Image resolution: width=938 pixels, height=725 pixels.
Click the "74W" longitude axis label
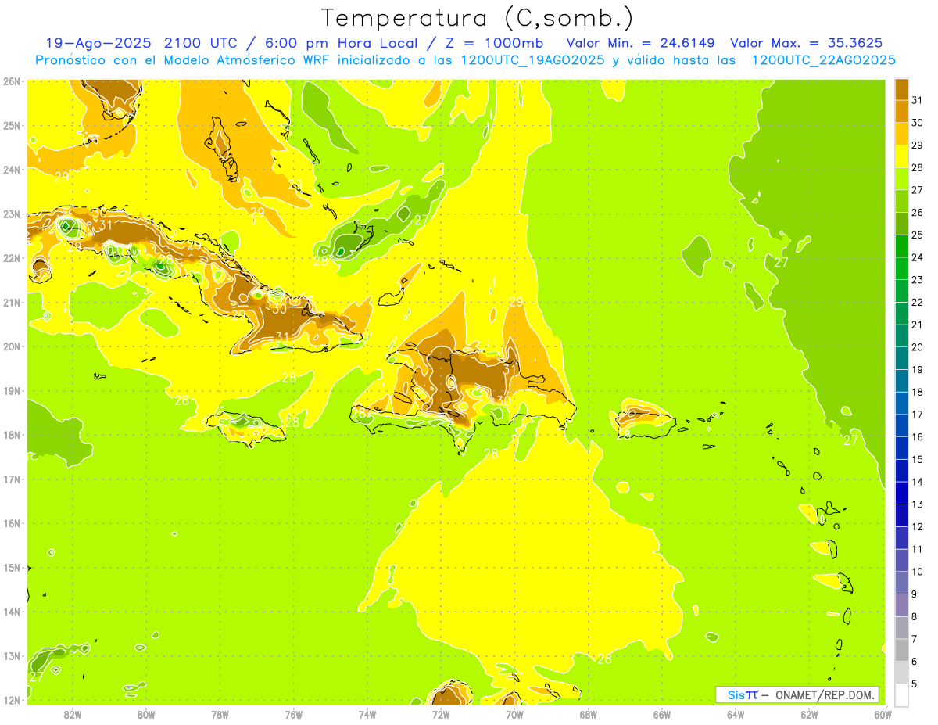367,714
